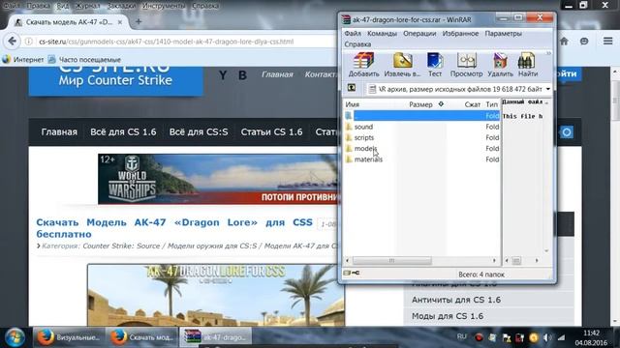
Task: Open a new Firefox tab with plus
Action: point(139,21)
